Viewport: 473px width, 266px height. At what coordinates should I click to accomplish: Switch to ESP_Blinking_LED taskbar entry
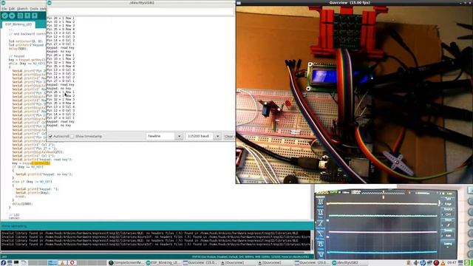[x=164, y=263]
